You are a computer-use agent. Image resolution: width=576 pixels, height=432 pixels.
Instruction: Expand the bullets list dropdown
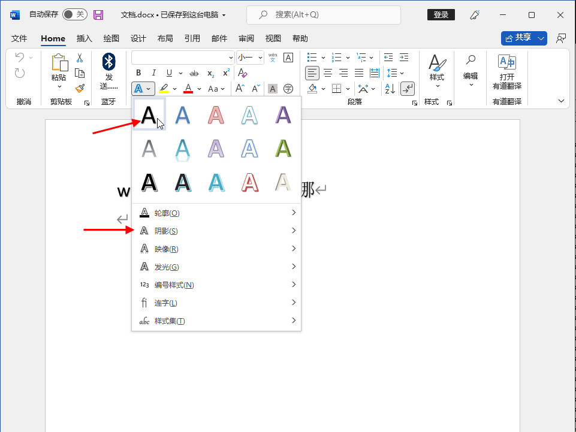(323, 58)
